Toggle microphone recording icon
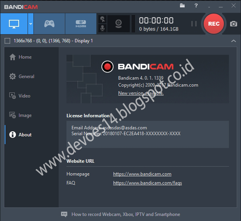Screen dimensions: 241x221 click(x=103, y=28)
